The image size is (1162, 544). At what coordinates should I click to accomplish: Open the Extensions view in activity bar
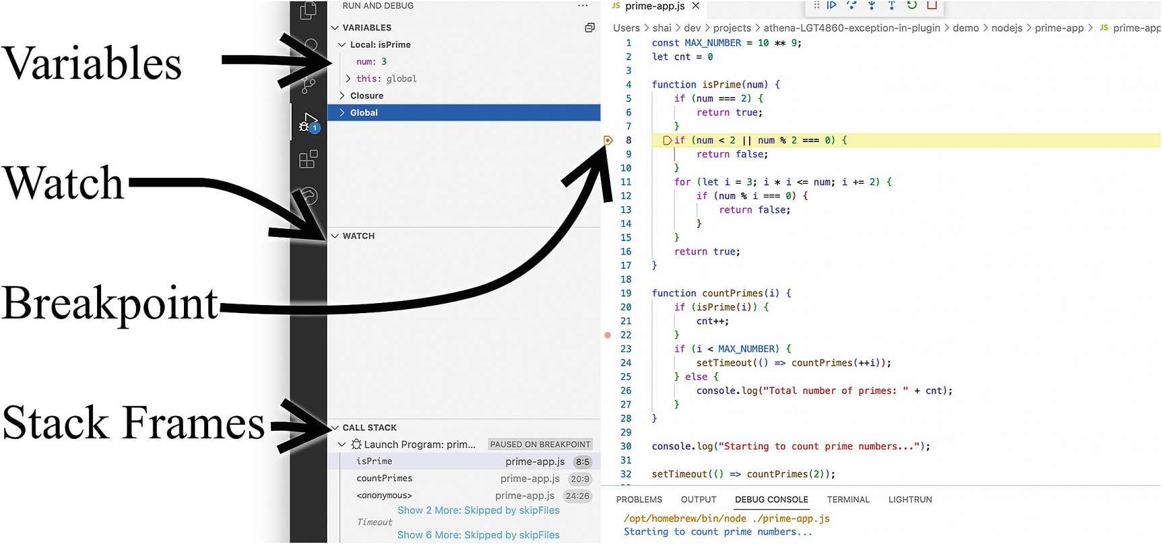coord(308,160)
